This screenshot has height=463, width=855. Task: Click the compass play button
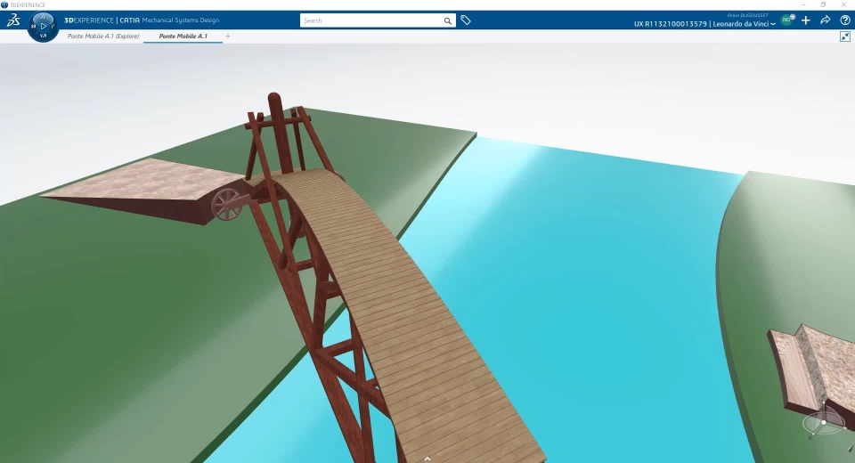coord(44,26)
